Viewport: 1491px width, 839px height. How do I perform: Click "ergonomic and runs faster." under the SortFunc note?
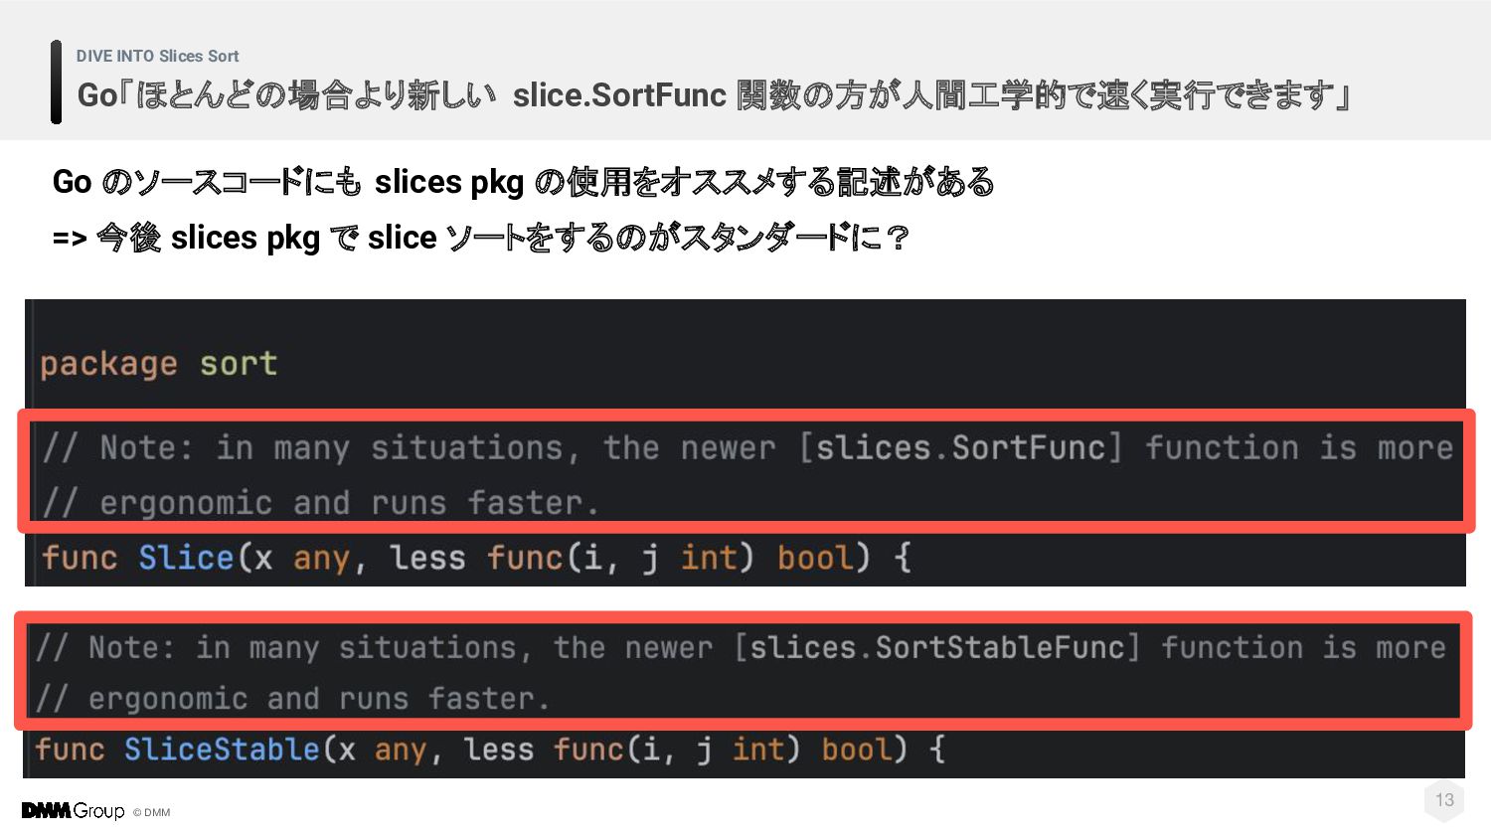349,503
